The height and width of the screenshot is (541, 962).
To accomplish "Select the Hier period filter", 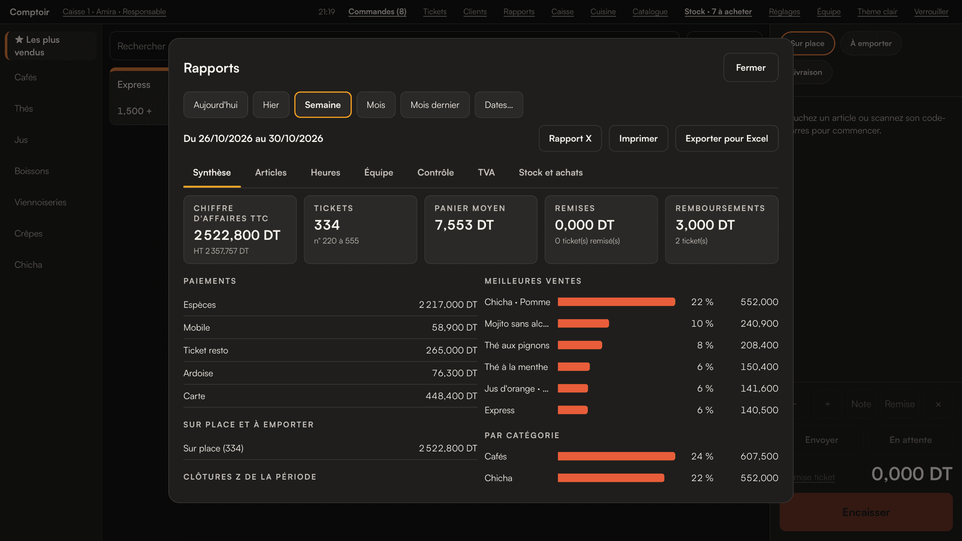I will pos(271,105).
